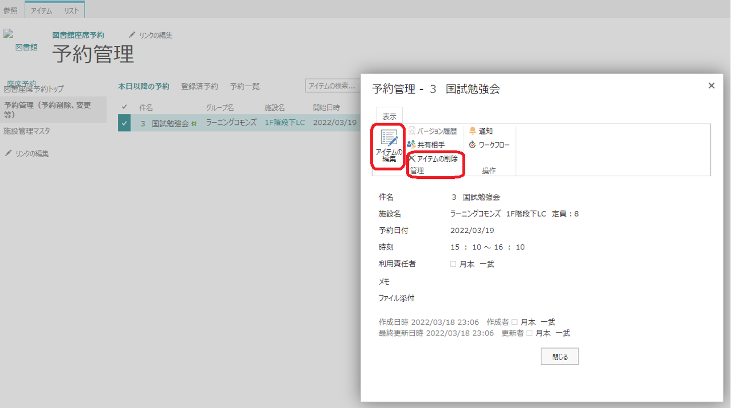The height and width of the screenshot is (408, 732).
Task: Switch to the 参照 ribbon tab
Action: (11, 10)
